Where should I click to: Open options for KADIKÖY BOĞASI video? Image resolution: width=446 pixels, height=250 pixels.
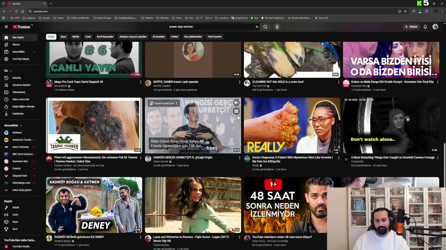pos(140,237)
